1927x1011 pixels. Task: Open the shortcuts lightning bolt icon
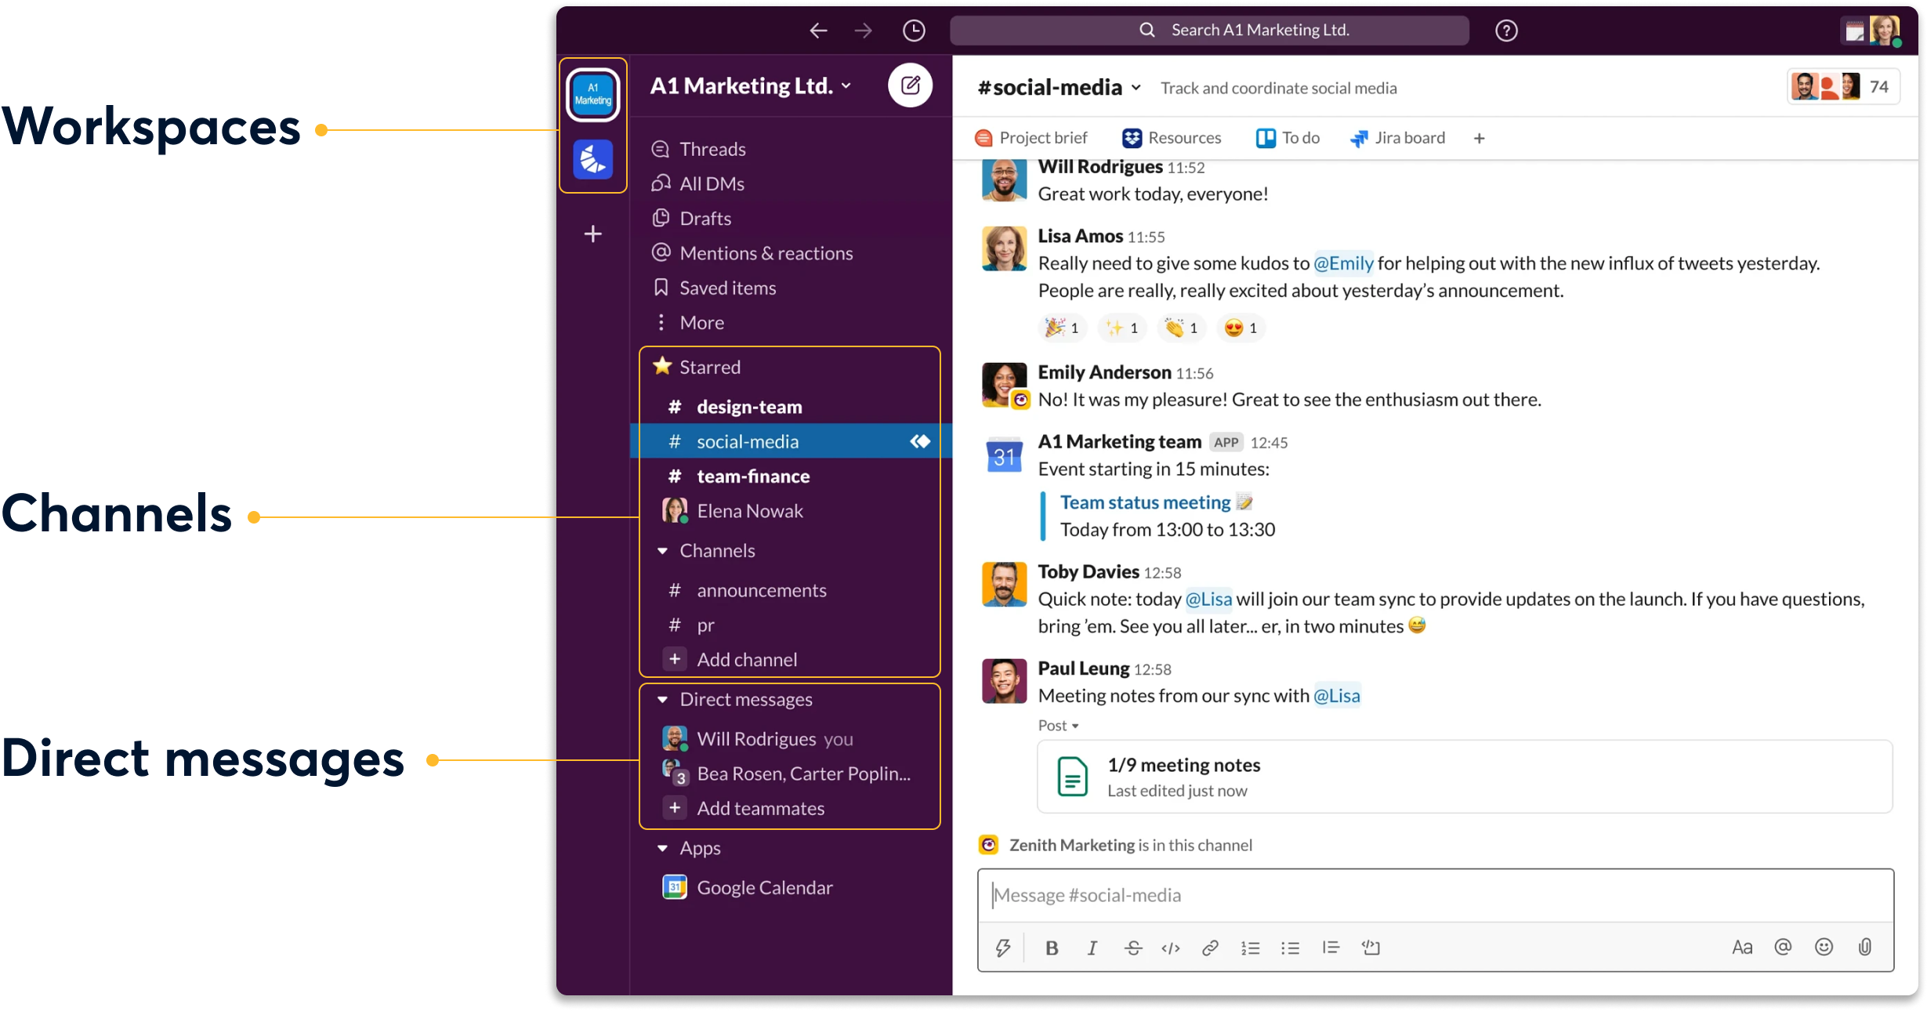click(x=1004, y=947)
